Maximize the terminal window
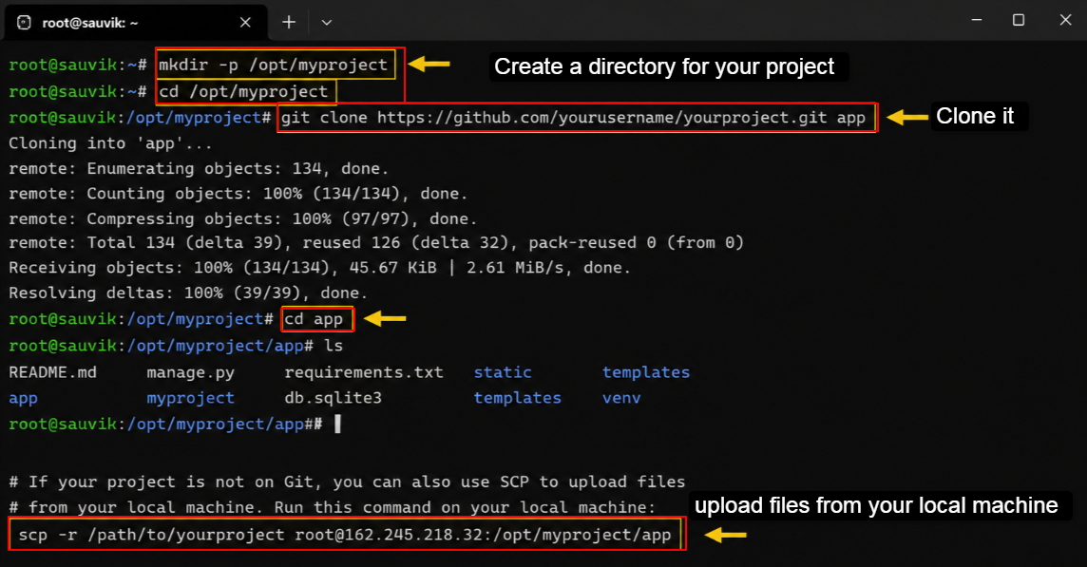 pos(1019,20)
